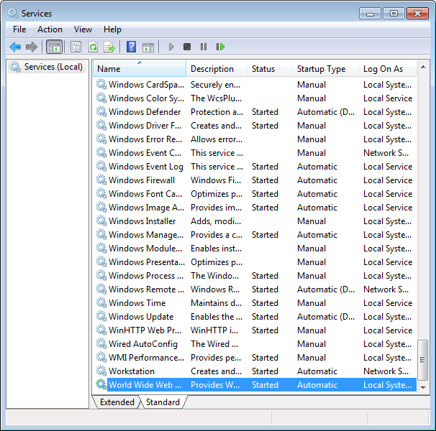
Task: Click the gear icon beside Windows Firewall
Action: point(101,180)
